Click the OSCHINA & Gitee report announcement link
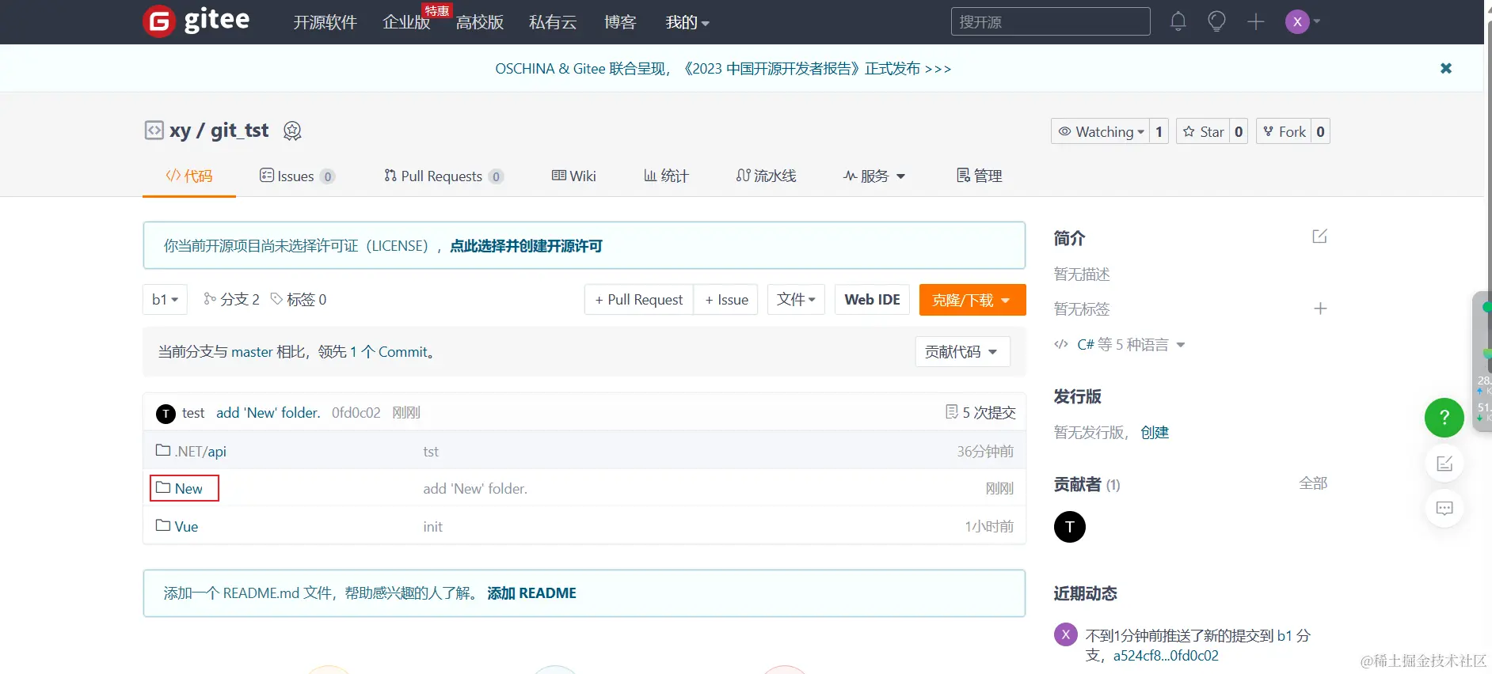Screen dimensions: 1492x674 click(723, 69)
